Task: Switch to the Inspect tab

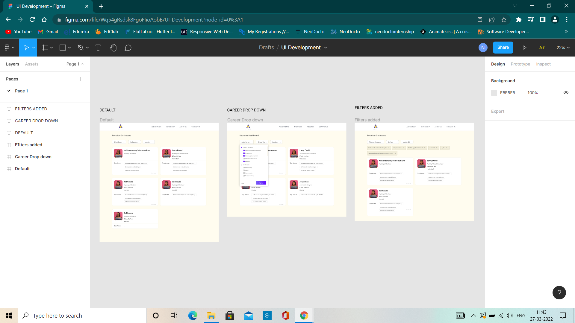Action: tap(543, 64)
